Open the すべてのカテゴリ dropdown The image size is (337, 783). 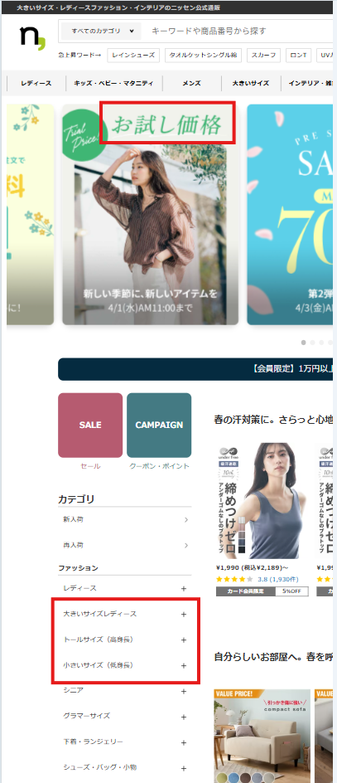pos(101,31)
